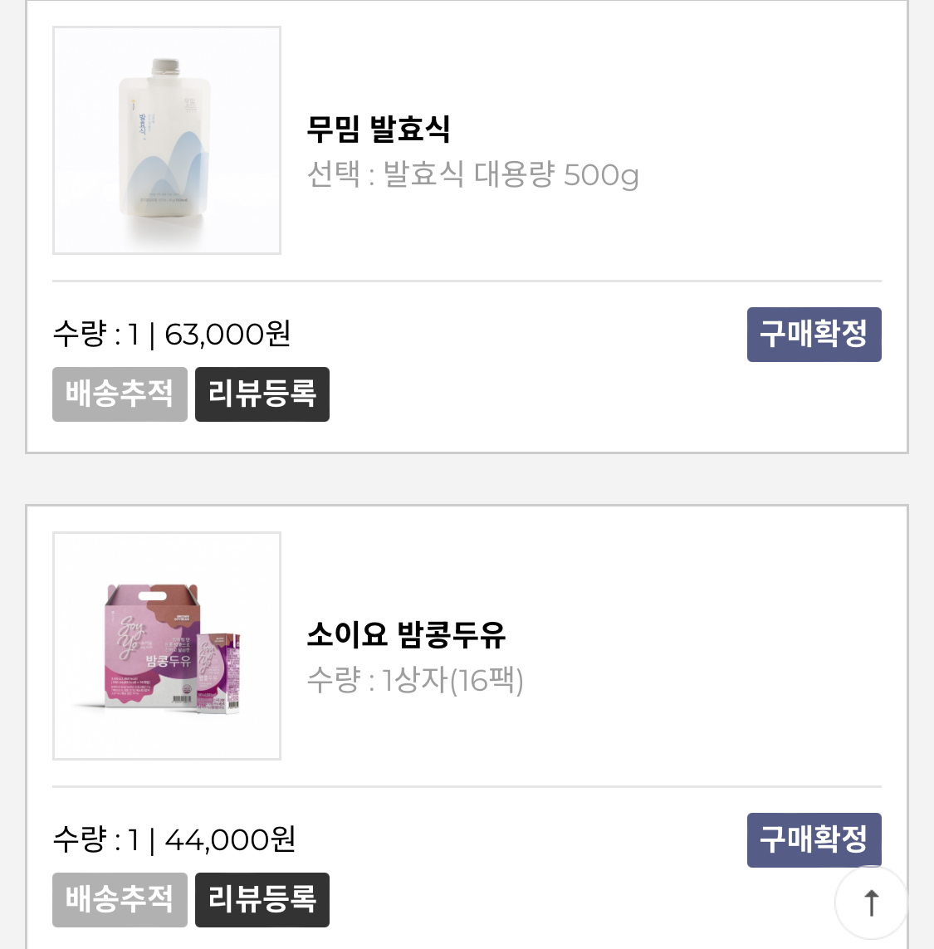Click the 44,000원 price text
This screenshot has height=949, width=934.
coord(230,840)
